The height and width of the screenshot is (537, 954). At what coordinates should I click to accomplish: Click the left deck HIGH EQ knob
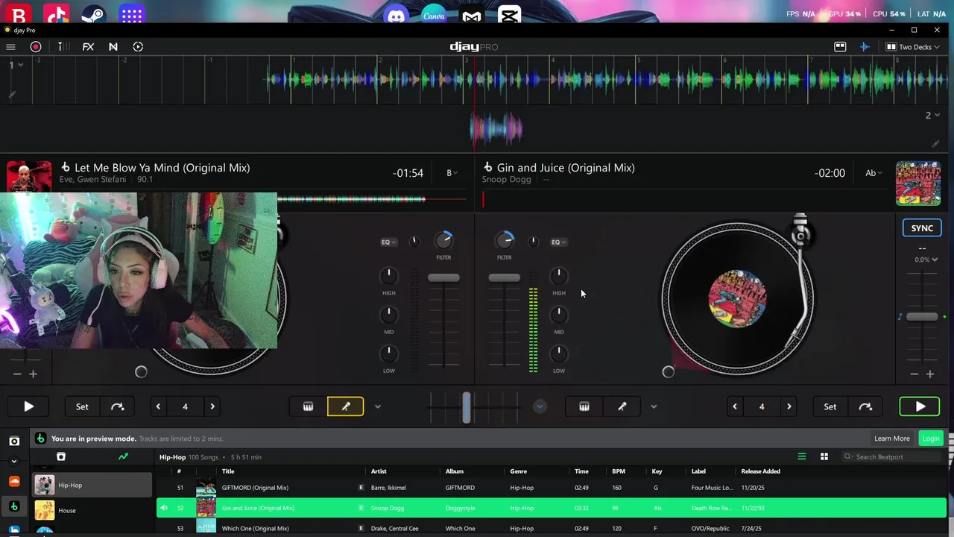[x=388, y=276]
